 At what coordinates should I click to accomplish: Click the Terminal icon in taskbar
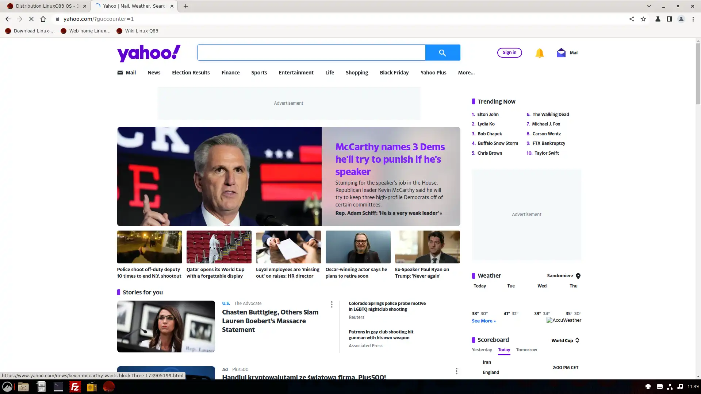58,387
